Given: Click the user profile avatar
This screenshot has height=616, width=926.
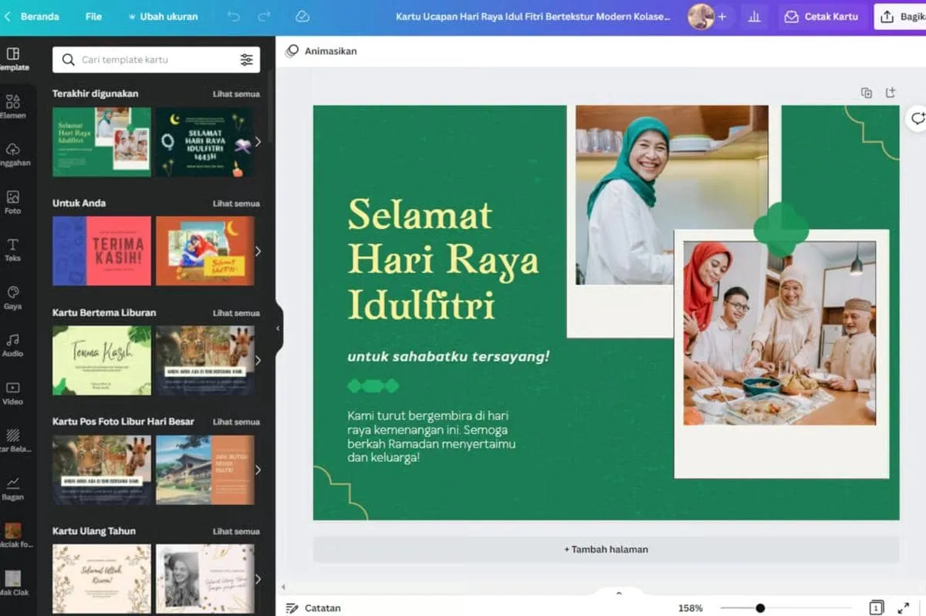Looking at the screenshot, I should click(701, 16).
